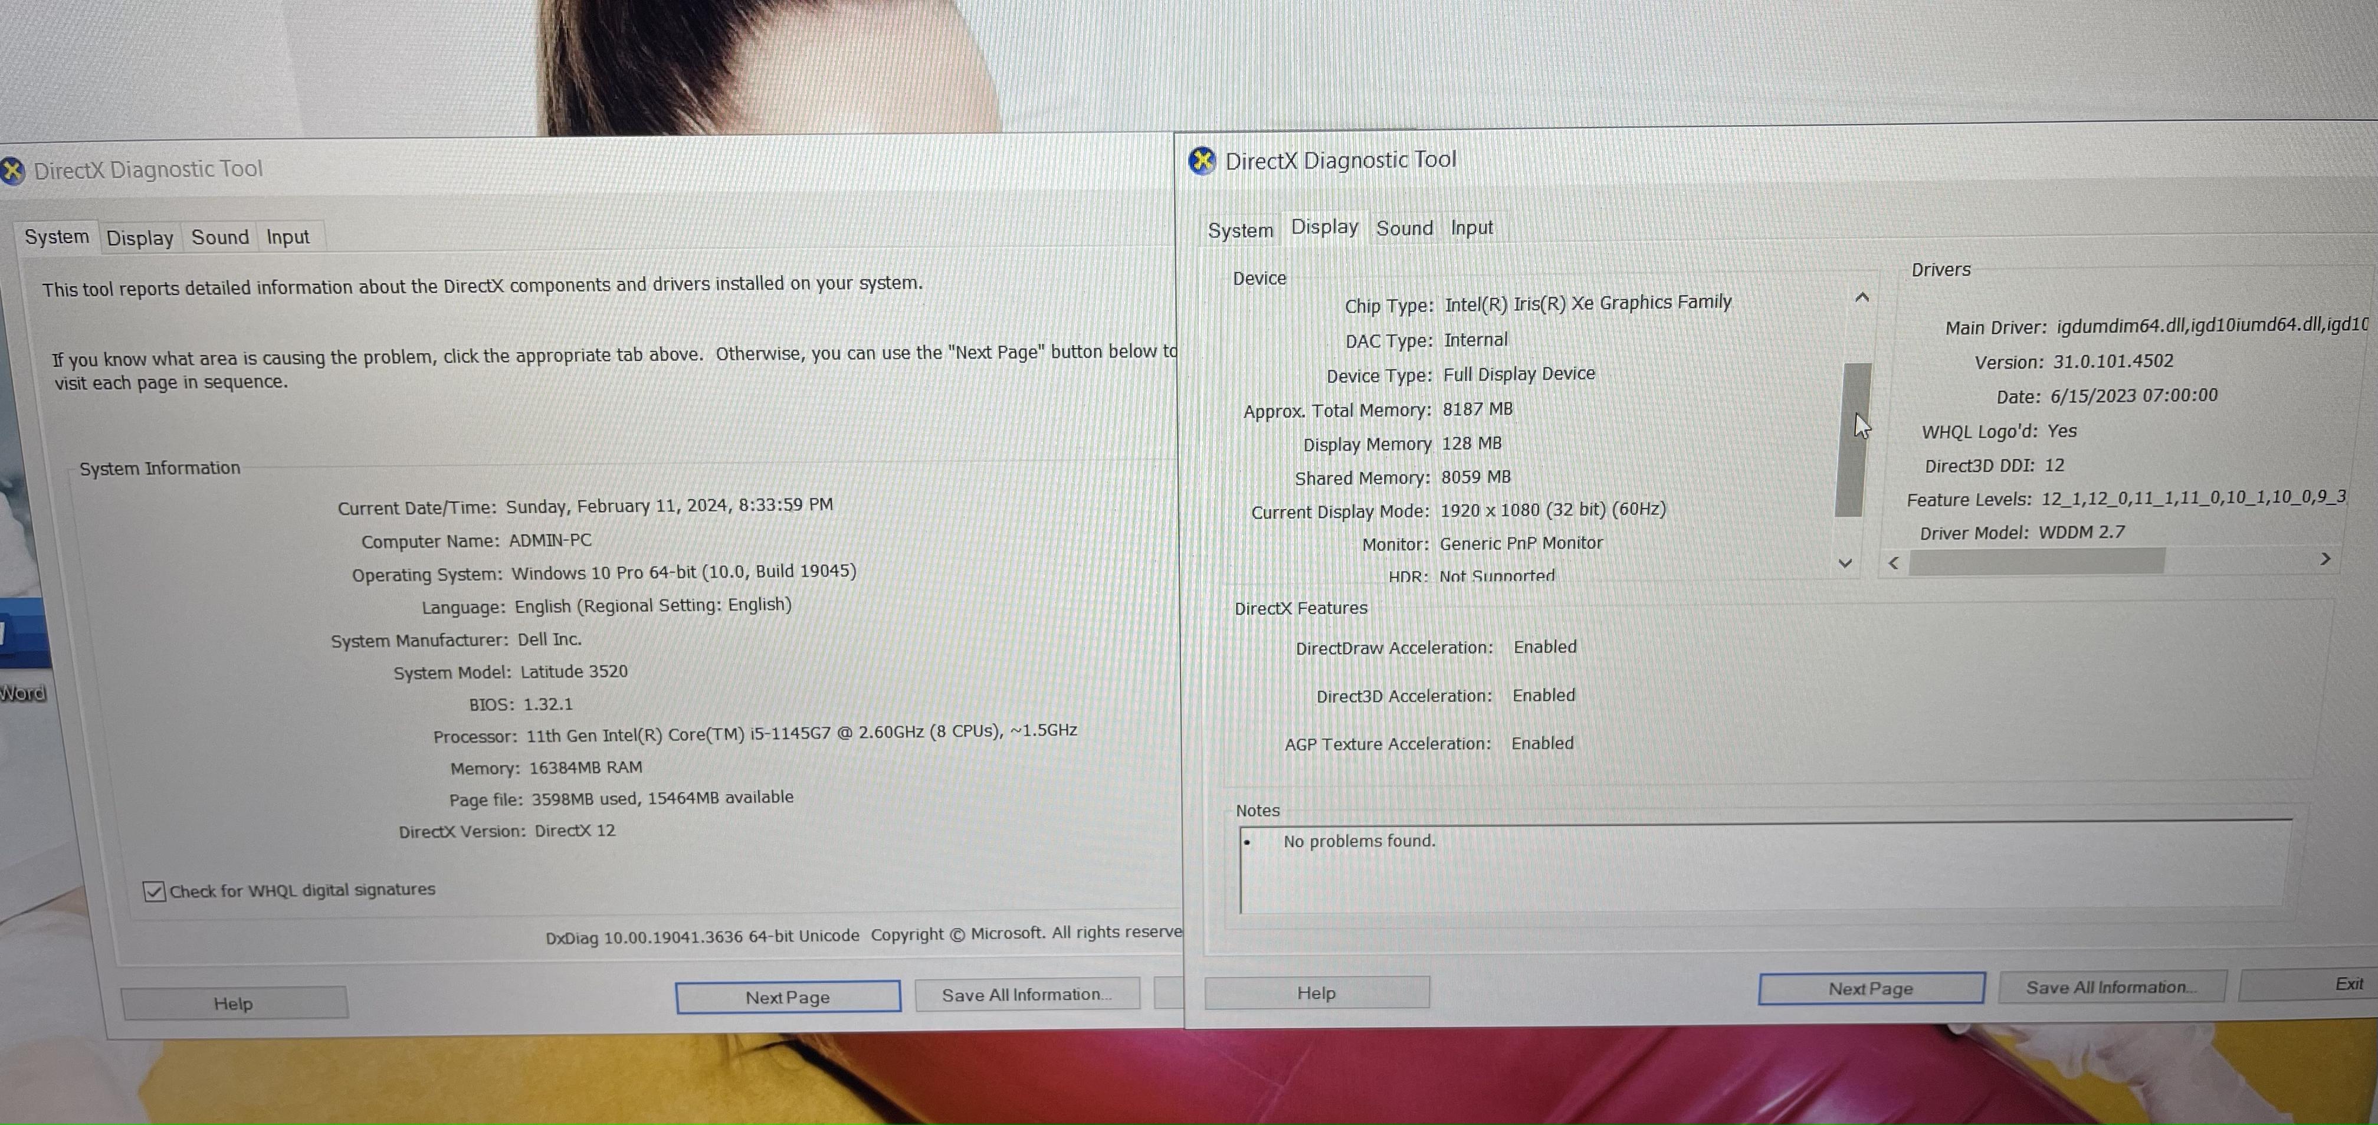
Task: Open the Input tab in the right window
Action: pos(1471,228)
